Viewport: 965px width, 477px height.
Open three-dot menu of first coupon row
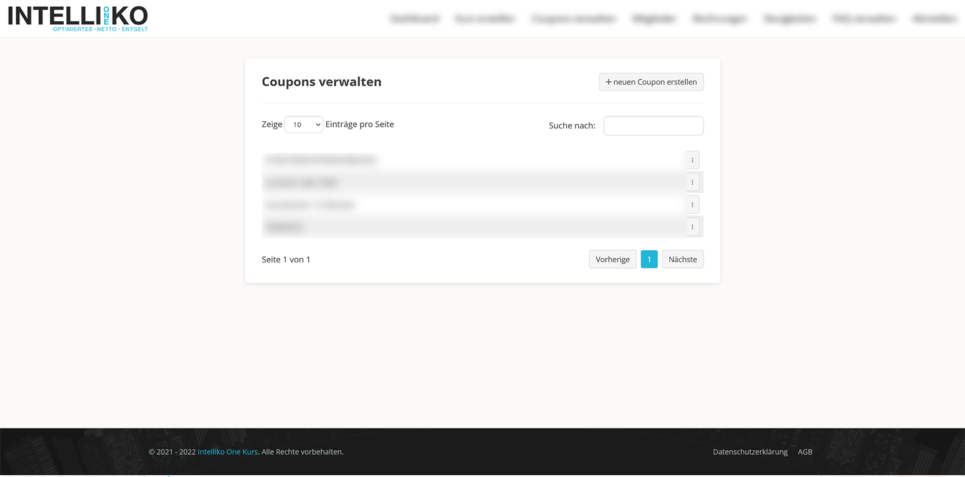point(692,160)
